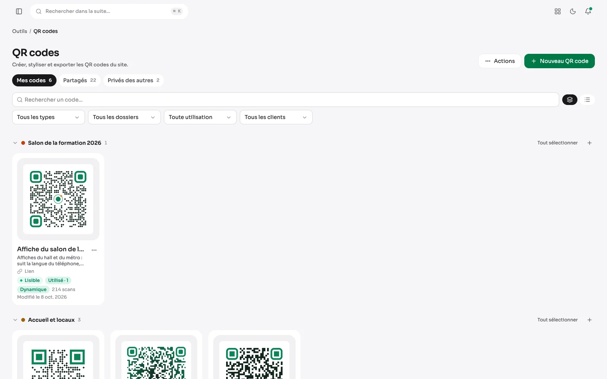
Task: Create a Nouveau QR code
Action: coord(560,61)
